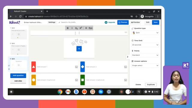
Task: Open Chrome from the shelf
Action: click(60, 92)
